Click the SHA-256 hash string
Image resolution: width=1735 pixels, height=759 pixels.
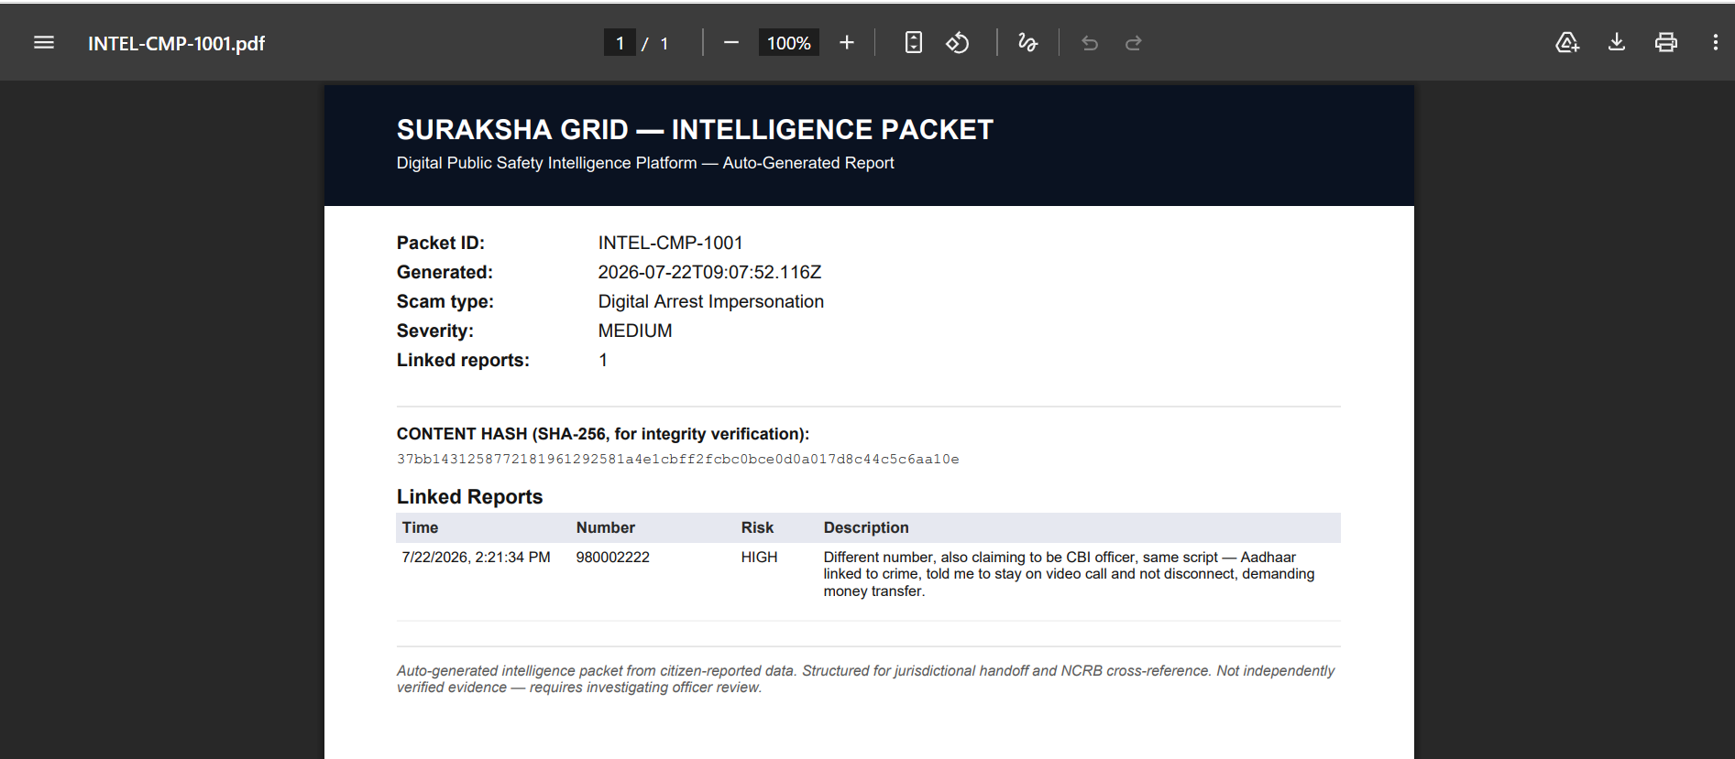point(678,460)
